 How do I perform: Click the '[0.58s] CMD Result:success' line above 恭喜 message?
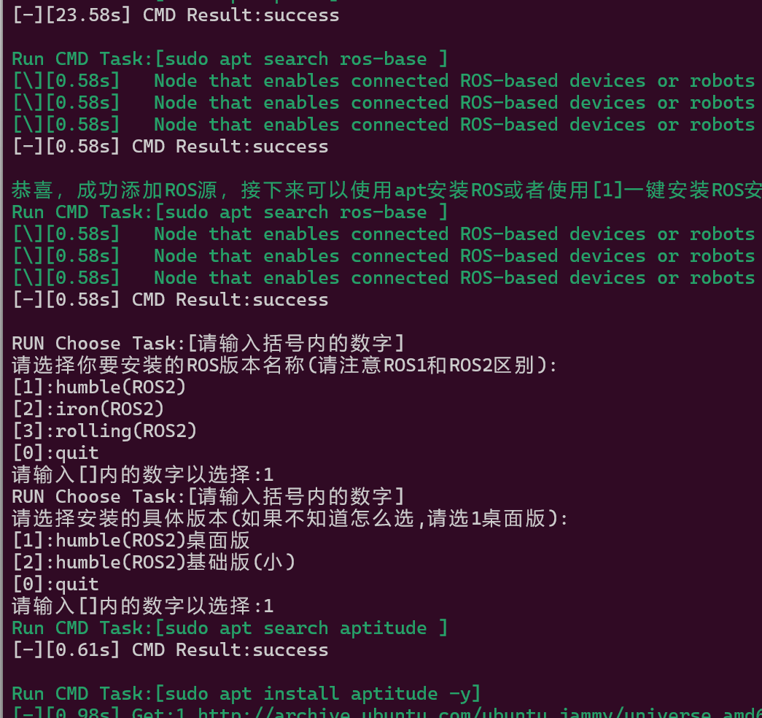171,146
